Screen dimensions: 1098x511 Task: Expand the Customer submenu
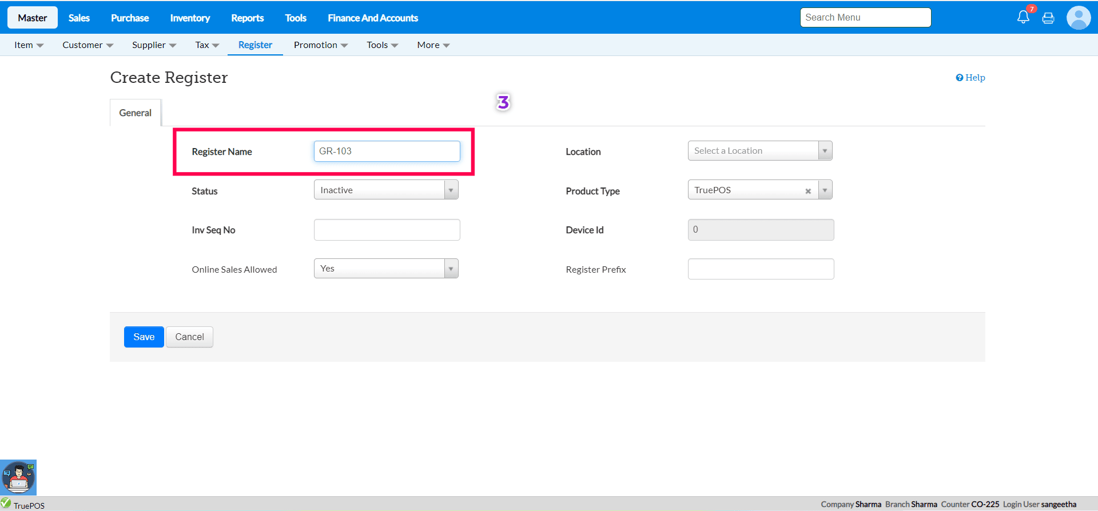coord(87,45)
